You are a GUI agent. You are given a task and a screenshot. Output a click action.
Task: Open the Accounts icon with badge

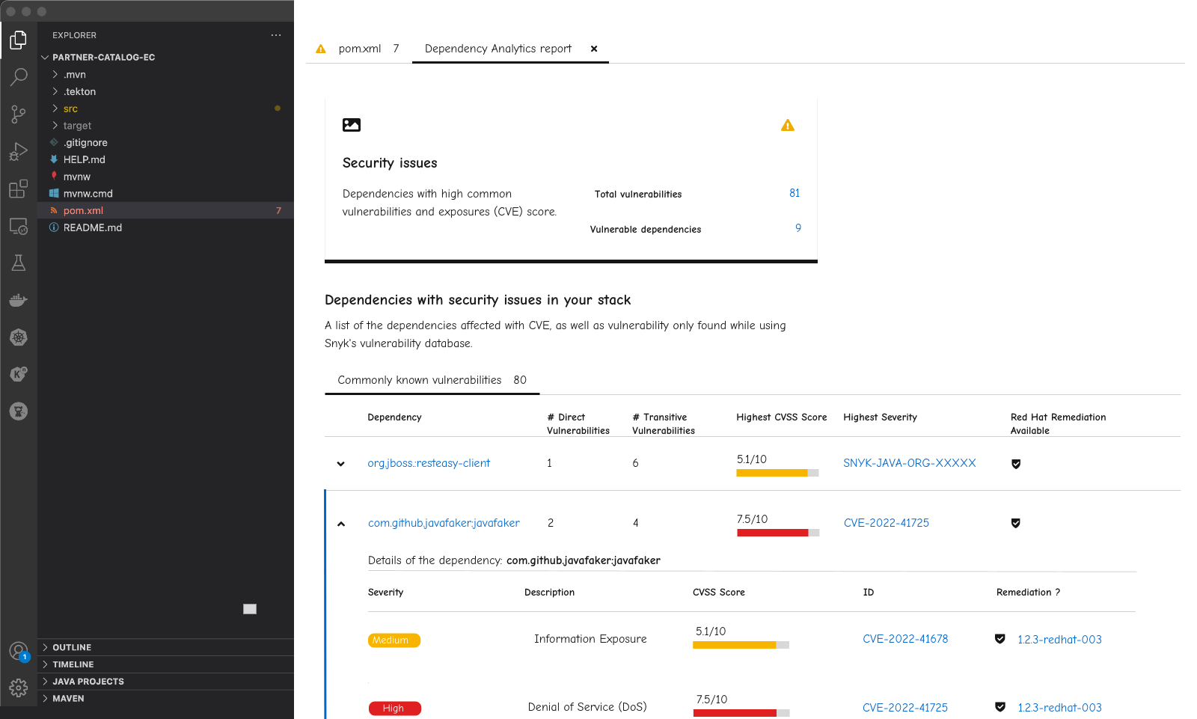(19, 652)
